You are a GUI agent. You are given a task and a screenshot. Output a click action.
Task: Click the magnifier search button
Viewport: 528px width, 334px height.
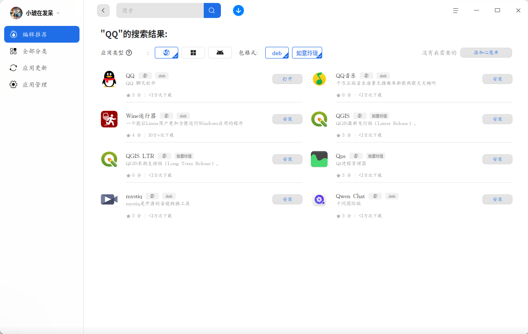coord(212,10)
